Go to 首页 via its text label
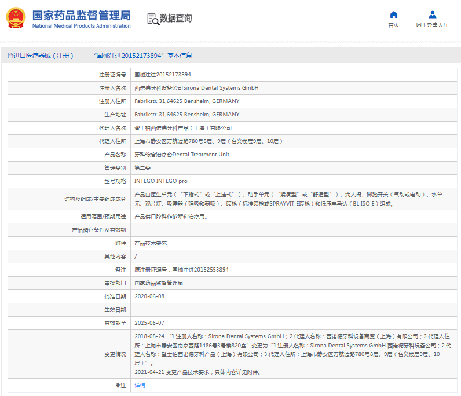Viewport: 461px width, 396px height. 393,25
